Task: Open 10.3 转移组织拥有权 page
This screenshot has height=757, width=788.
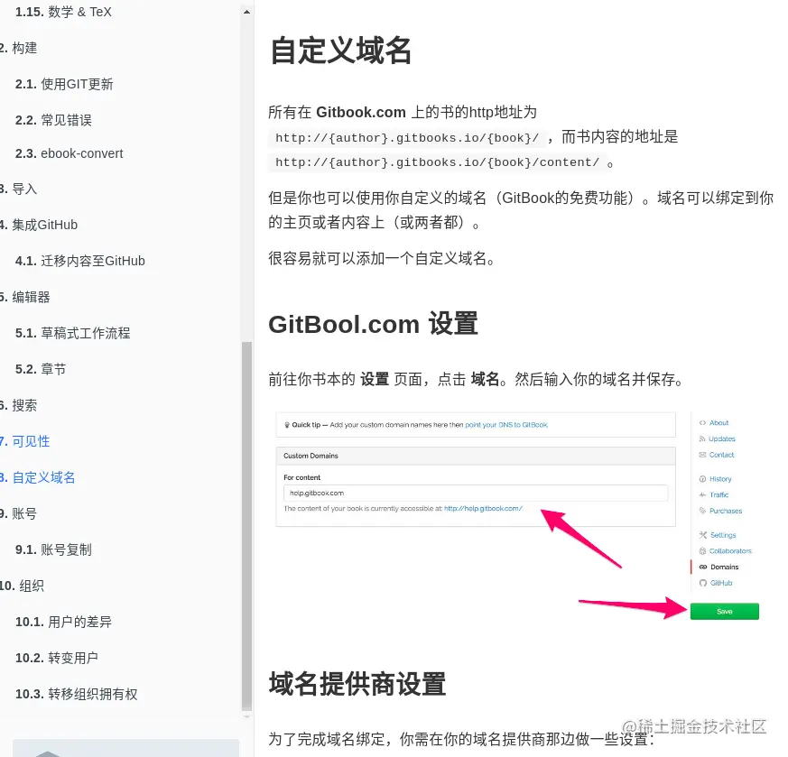Action: [x=77, y=695]
